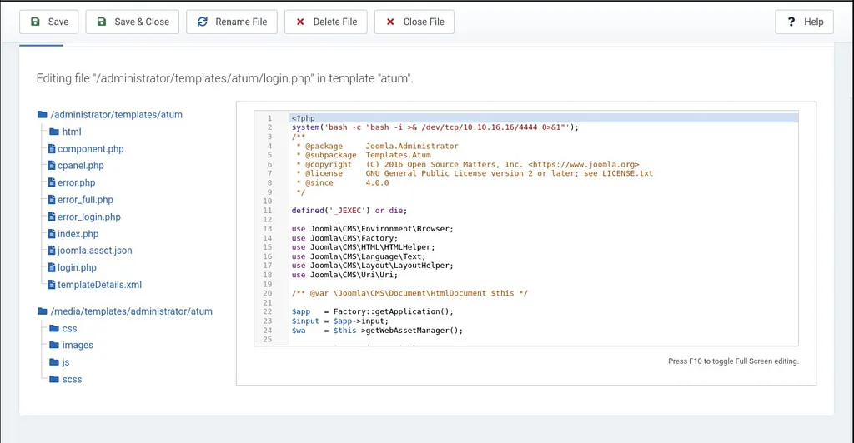Screen dimensions: 854x443
Task: Select error.php file link
Action: (76, 182)
